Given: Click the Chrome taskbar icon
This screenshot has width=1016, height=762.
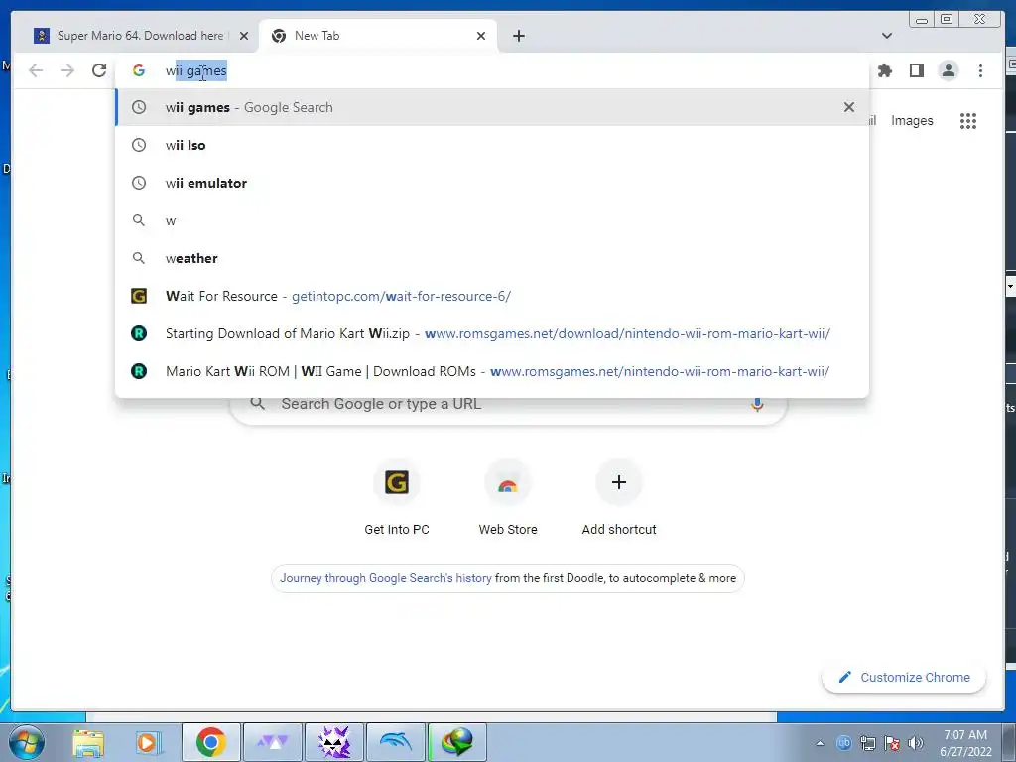Looking at the screenshot, I should (211, 742).
